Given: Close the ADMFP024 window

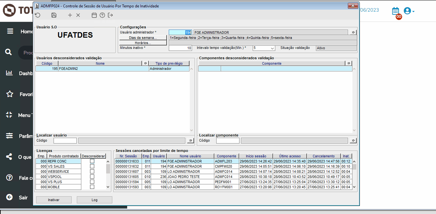Looking at the screenshot, I should pyautogui.click(x=353, y=6).
